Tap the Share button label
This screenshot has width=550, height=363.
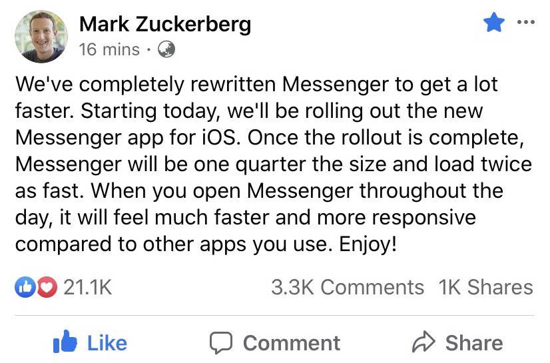(473, 342)
